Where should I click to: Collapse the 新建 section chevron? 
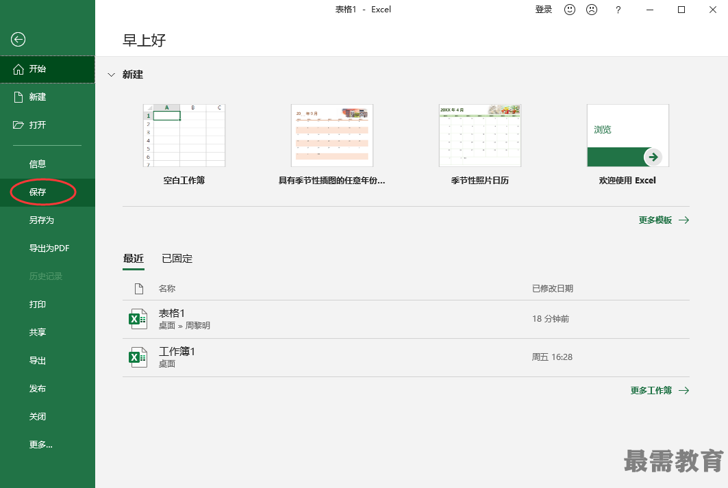coord(112,75)
